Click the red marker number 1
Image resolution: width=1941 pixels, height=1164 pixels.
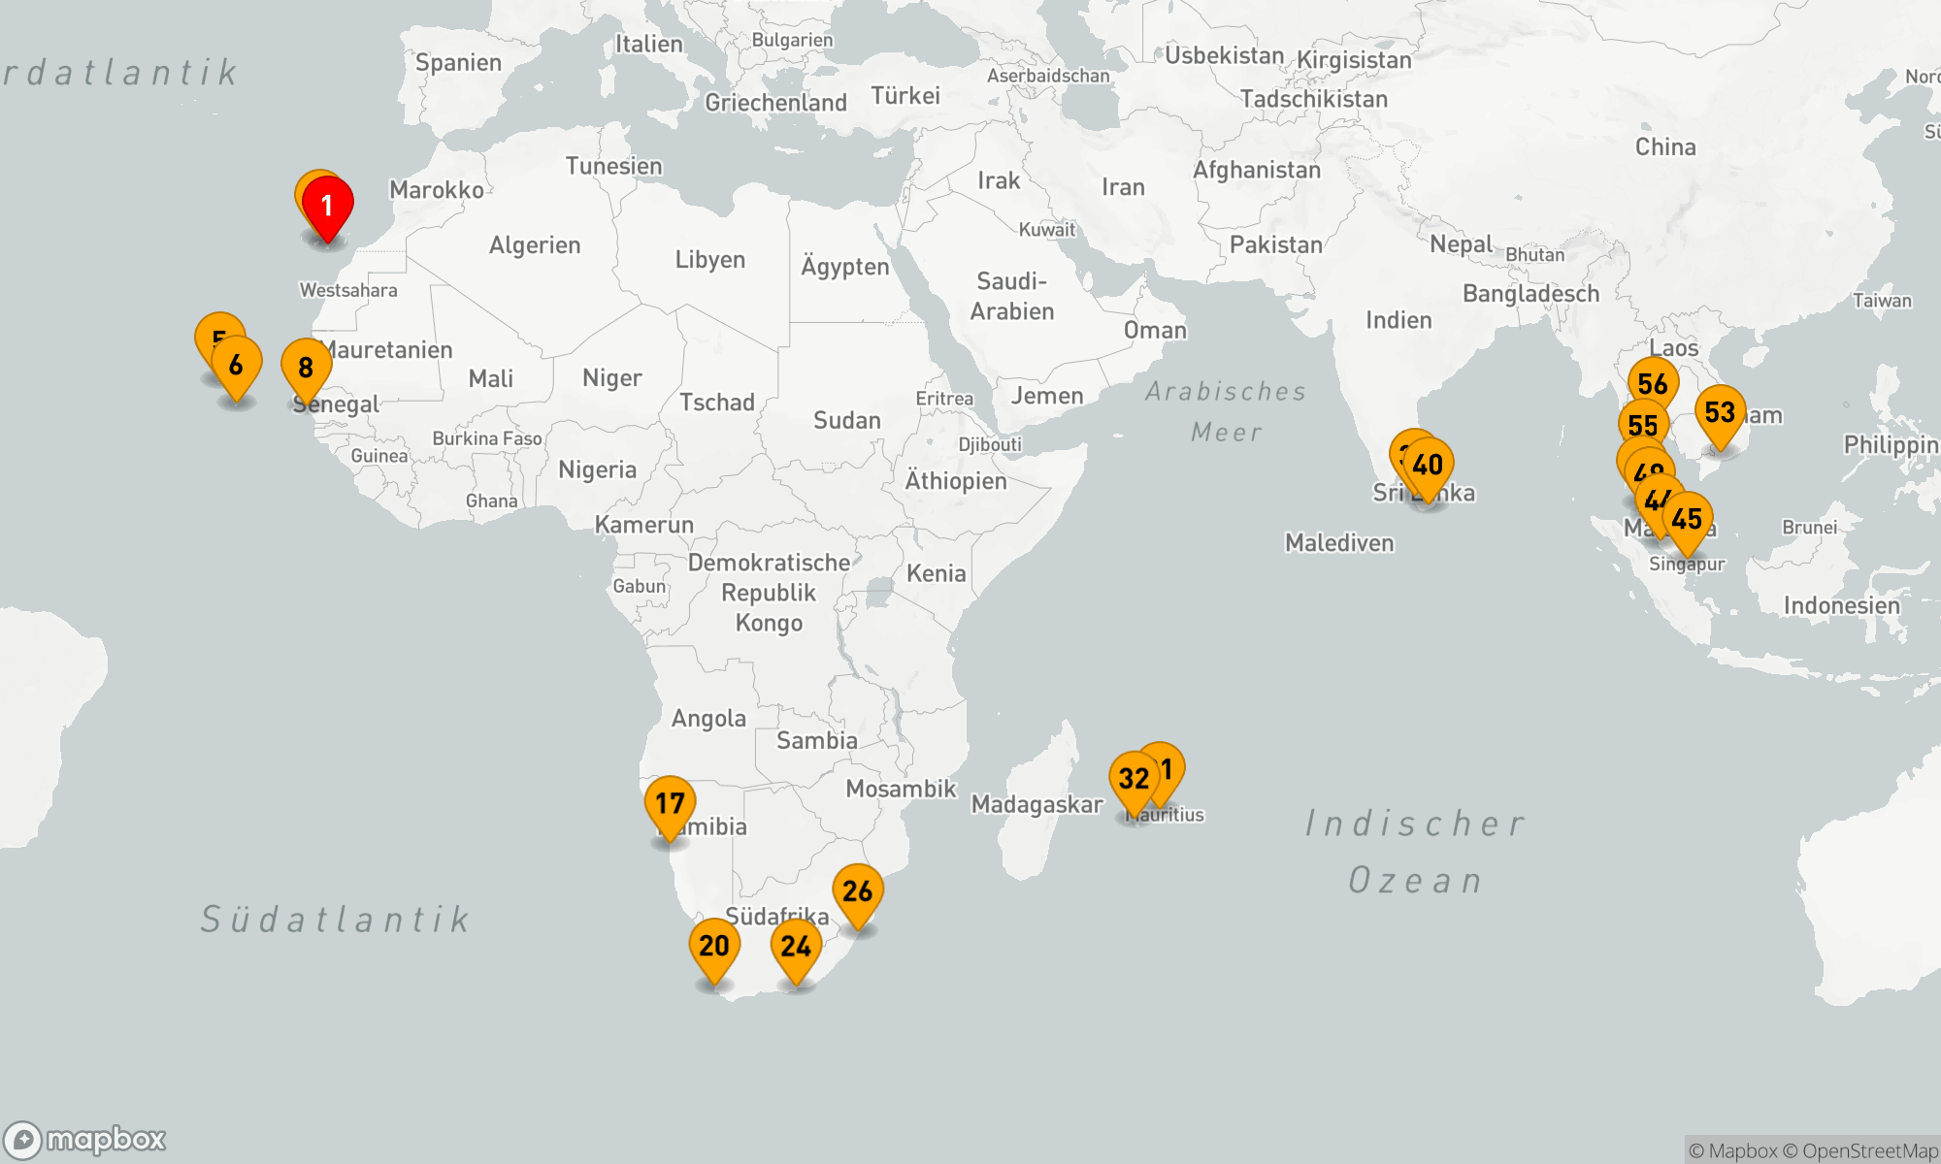point(327,205)
